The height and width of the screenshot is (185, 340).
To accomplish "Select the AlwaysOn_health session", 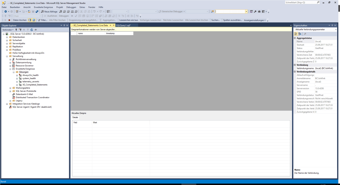I will (30, 75).
